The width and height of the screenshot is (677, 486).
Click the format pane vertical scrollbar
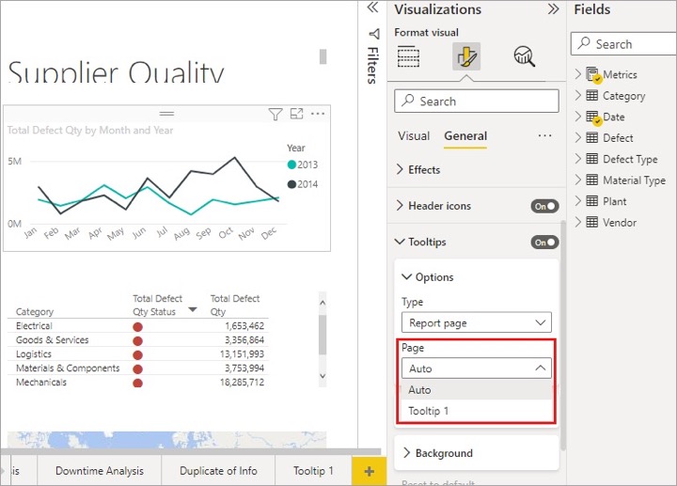[562, 336]
